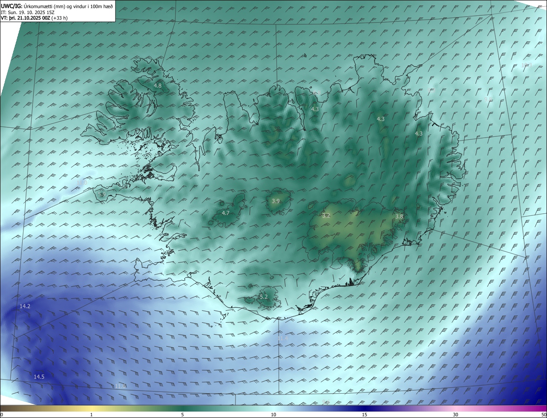Click the title 'Úrkomumætti (mm) og vindur í 100m hæð'
The height and width of the screenshot is (418, 547).
pyautogui.click(x=68, y=6)
